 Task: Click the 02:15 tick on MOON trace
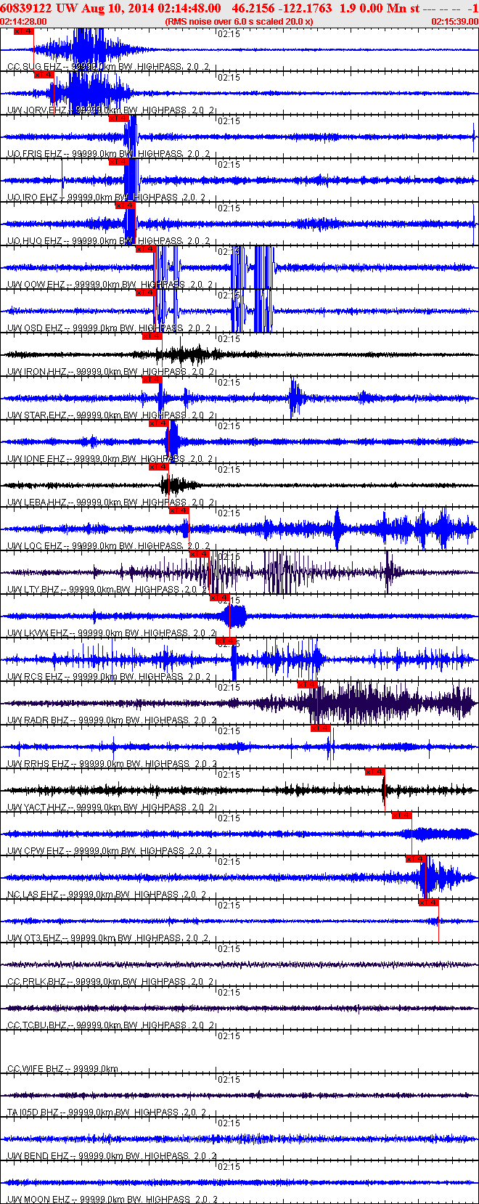click(229, 1167)
